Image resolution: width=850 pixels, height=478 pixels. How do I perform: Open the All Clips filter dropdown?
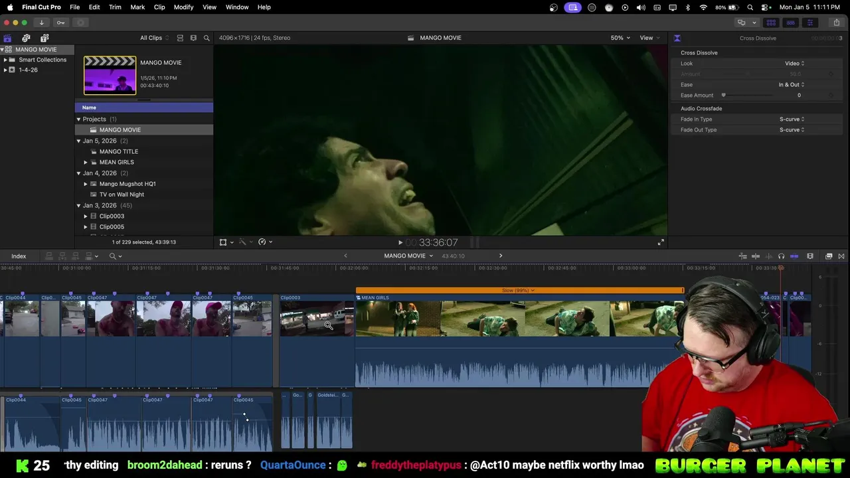pos(154,38)
